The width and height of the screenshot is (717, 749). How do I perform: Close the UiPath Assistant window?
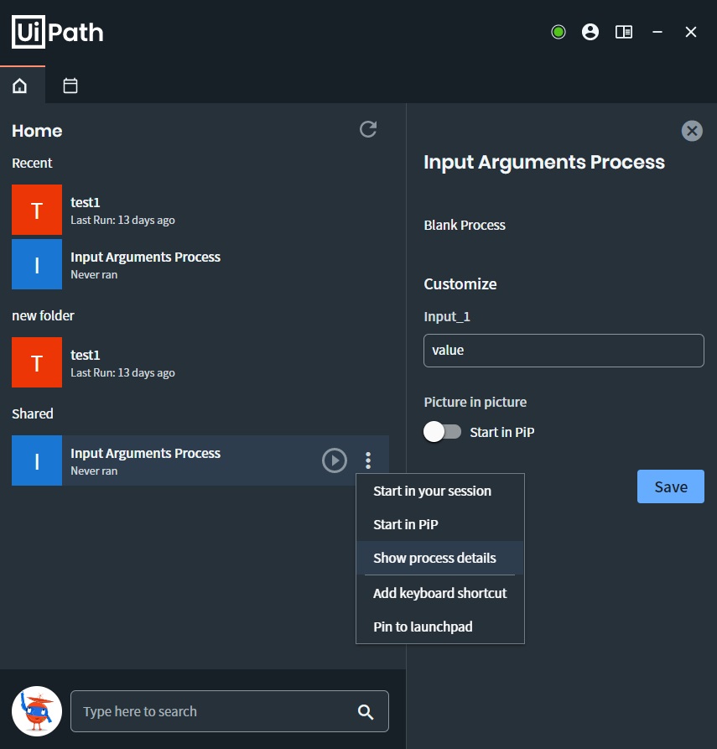pos(691,32)
